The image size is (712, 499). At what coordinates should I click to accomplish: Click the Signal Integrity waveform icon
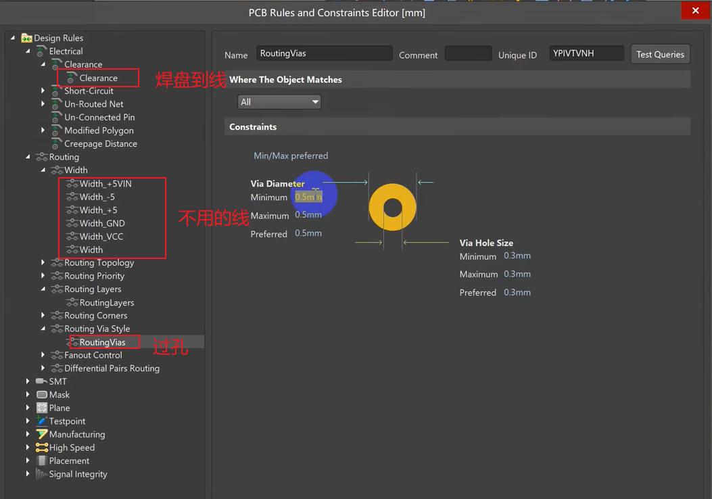click(42, 474)
